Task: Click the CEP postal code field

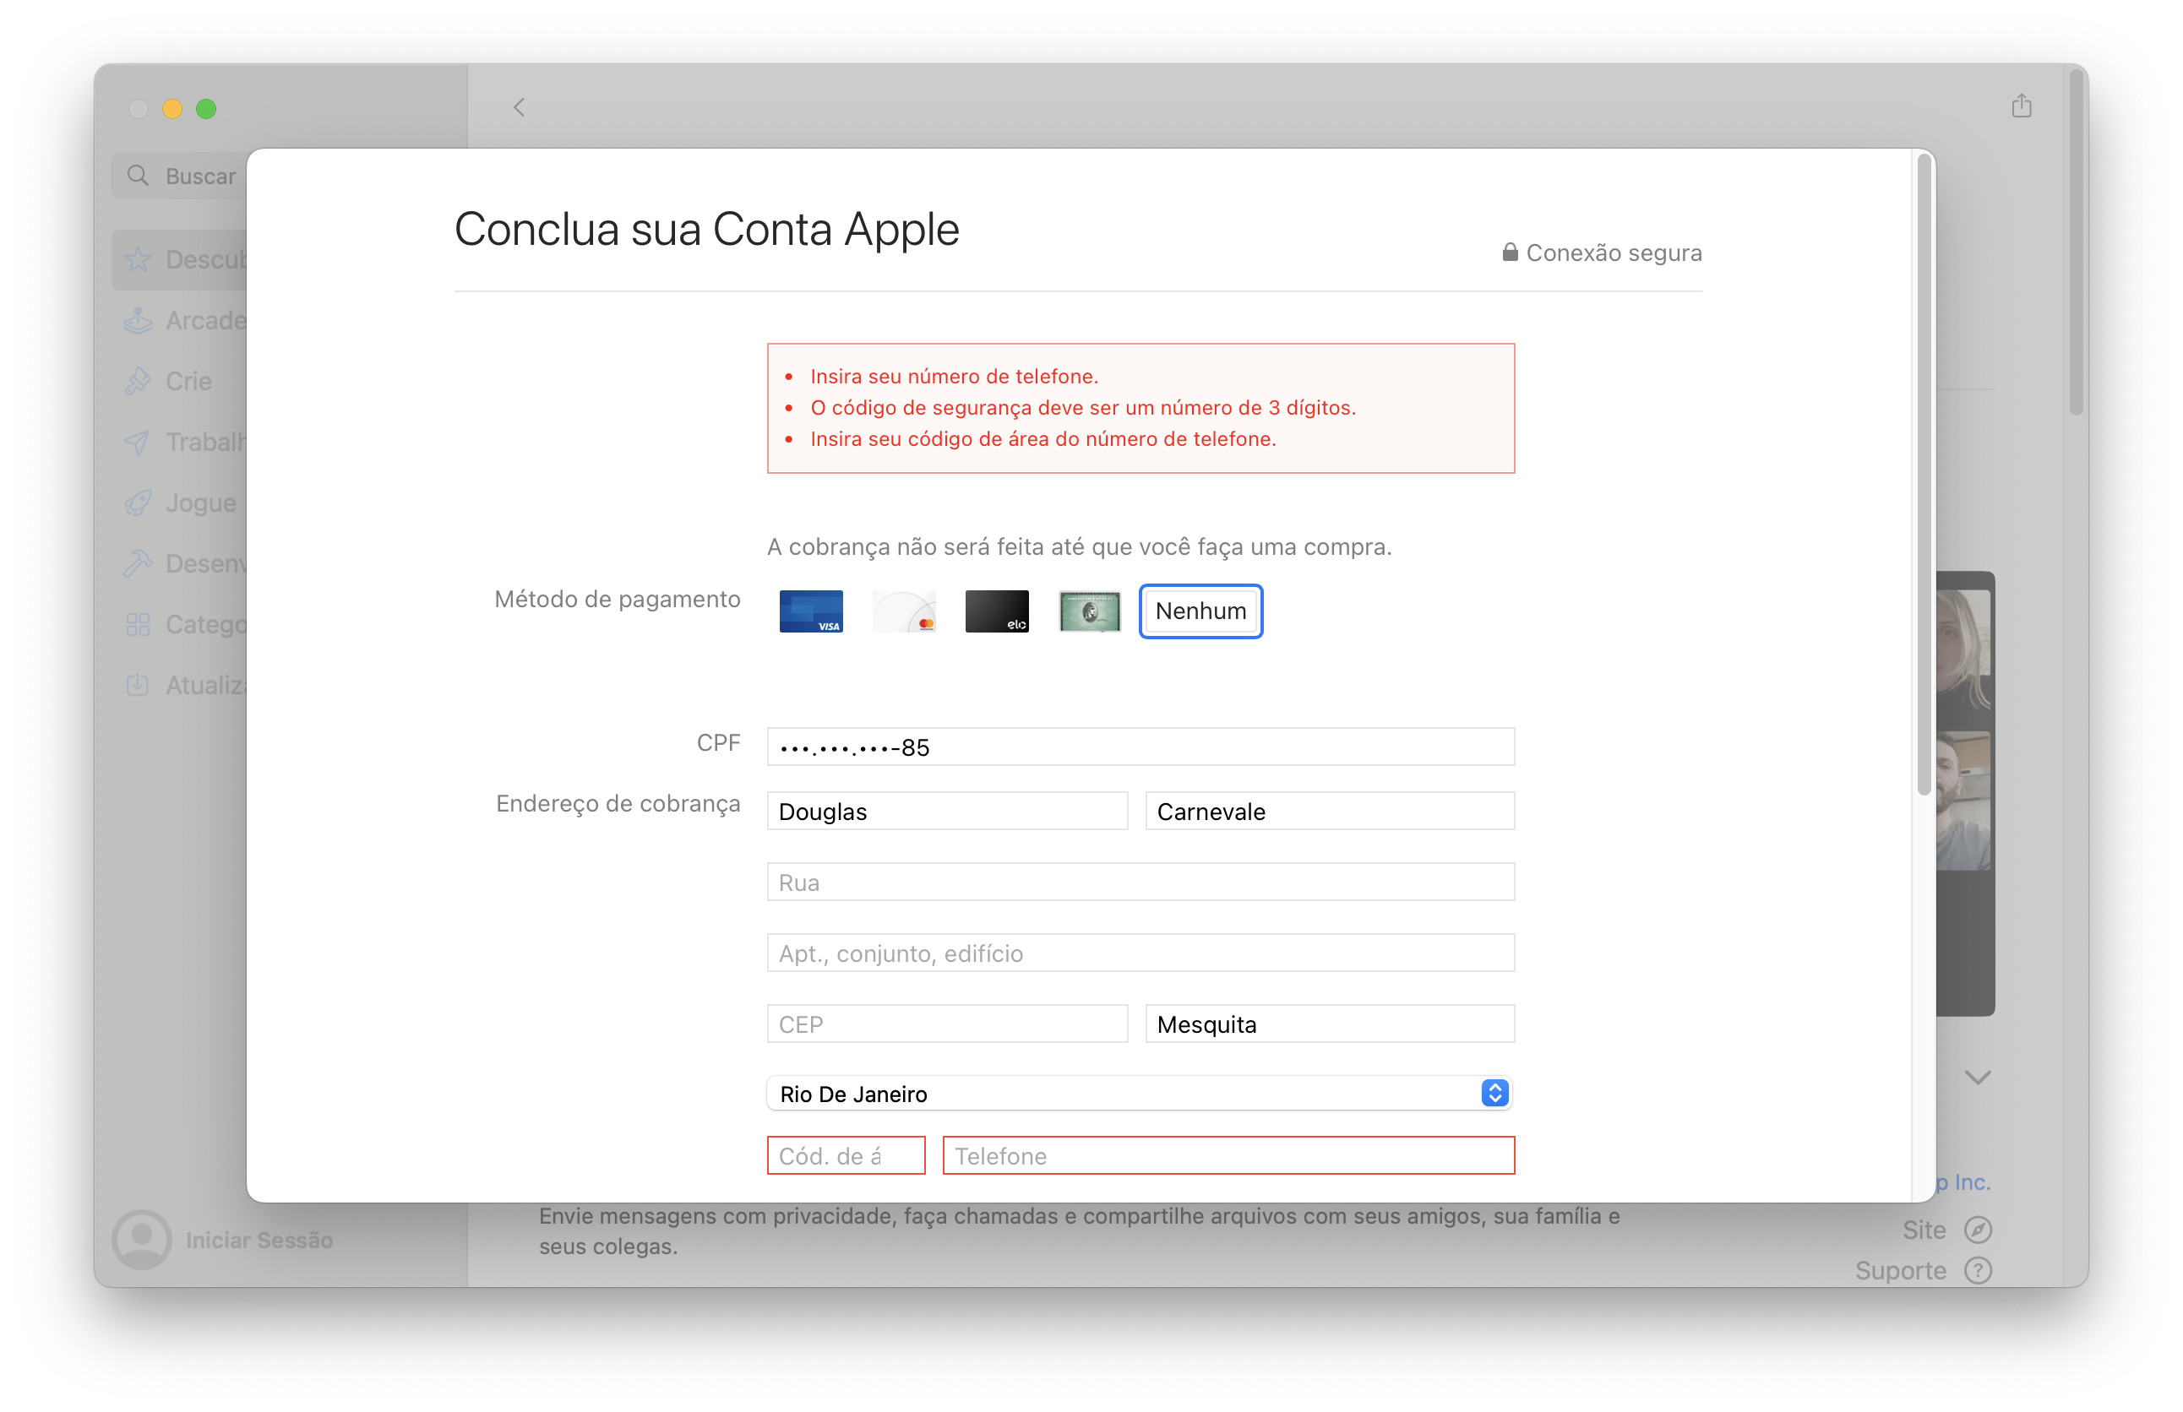Action: (946, 1024)
